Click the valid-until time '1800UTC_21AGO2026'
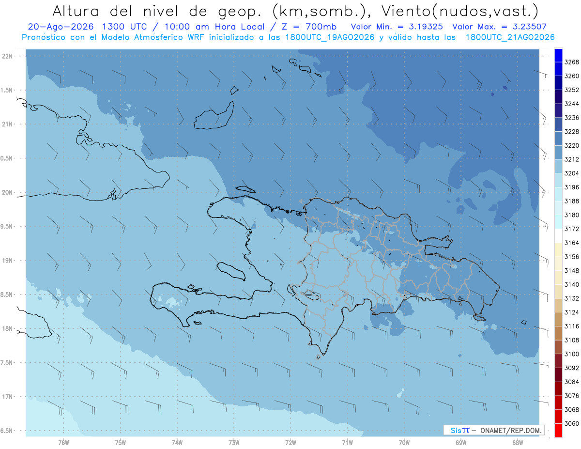 point(510,37)
